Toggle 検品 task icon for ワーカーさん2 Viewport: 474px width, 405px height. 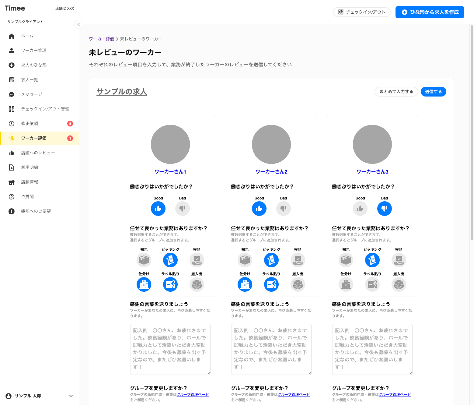coord(298,260)
